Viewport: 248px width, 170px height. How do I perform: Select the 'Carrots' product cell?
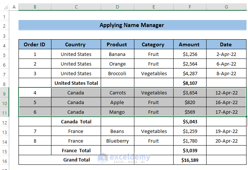[x=117, y=93]
